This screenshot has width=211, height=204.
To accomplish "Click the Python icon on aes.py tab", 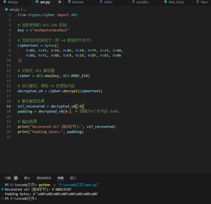I will coord(37,2).
